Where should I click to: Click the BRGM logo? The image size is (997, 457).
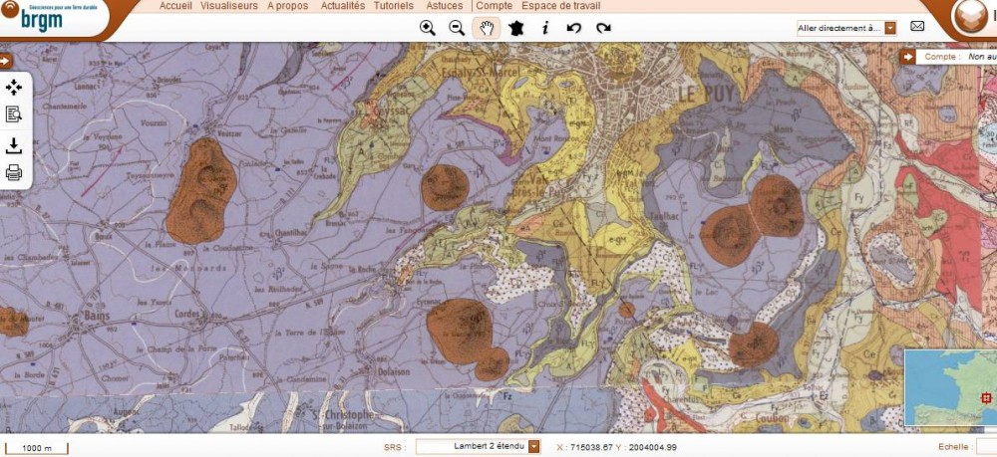click(41, 18)
